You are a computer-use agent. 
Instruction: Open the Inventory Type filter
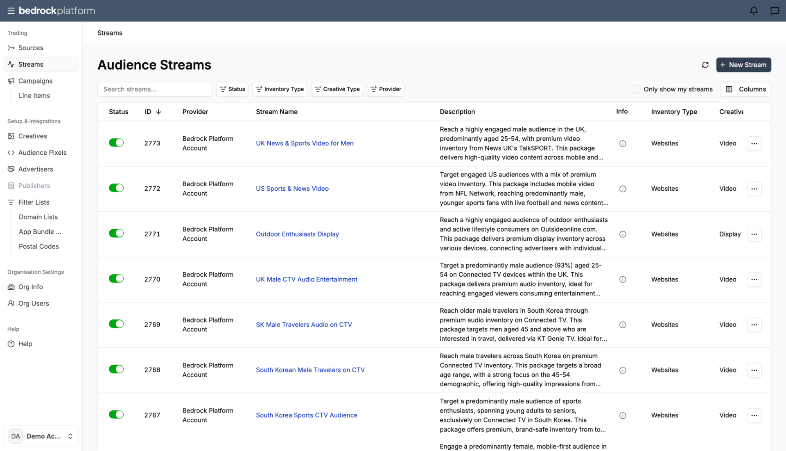[x=280, y=89]
